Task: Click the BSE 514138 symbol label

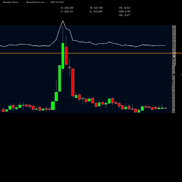Action: [x=57, y=2]
